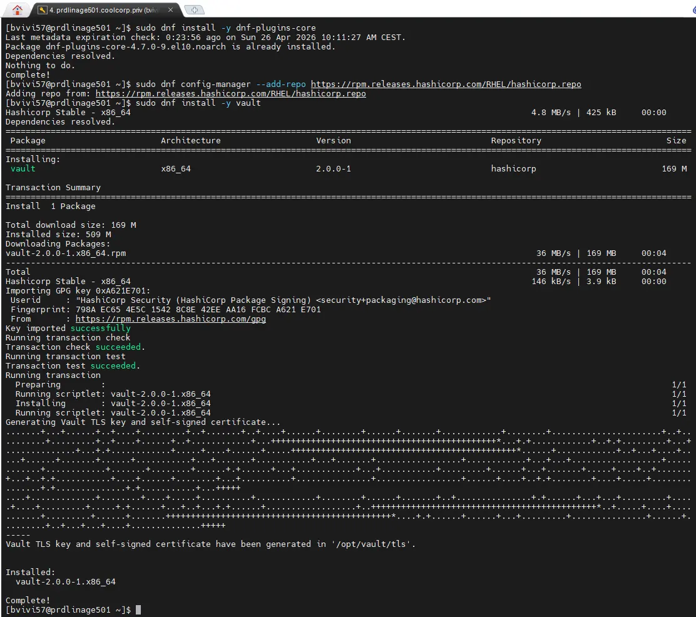This screenshot has height=617, width=696.
Task: Click 'Installed size: 509 M' line
Action: tap(59, 235)
